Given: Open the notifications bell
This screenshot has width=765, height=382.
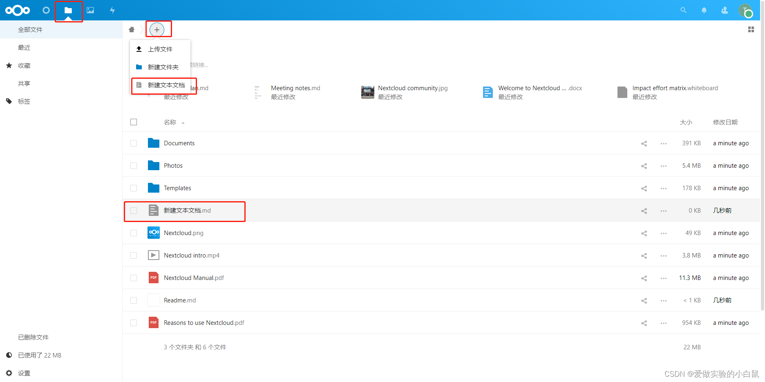Looking at the screenshot, I should [x=704, y=10].
